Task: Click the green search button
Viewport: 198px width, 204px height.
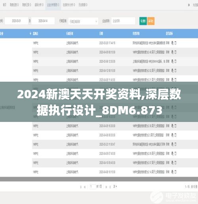Action: 143,21
